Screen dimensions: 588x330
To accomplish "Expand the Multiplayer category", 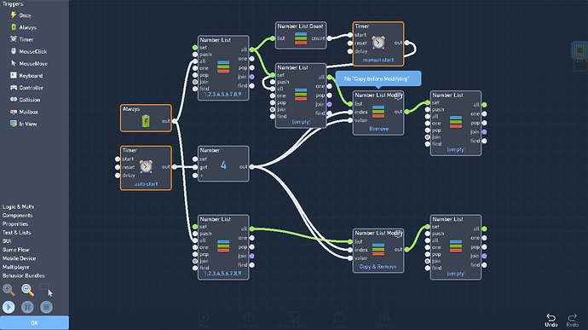I will coord(15,267).
